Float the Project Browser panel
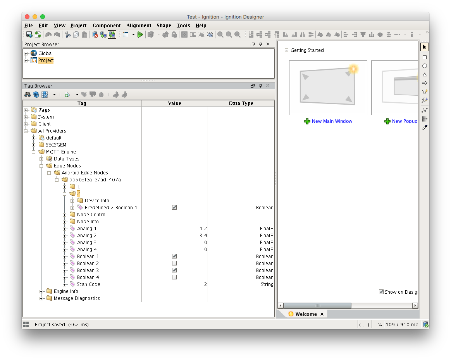The height and width of the screenshot is (360, 451). (x=253, y=44)
